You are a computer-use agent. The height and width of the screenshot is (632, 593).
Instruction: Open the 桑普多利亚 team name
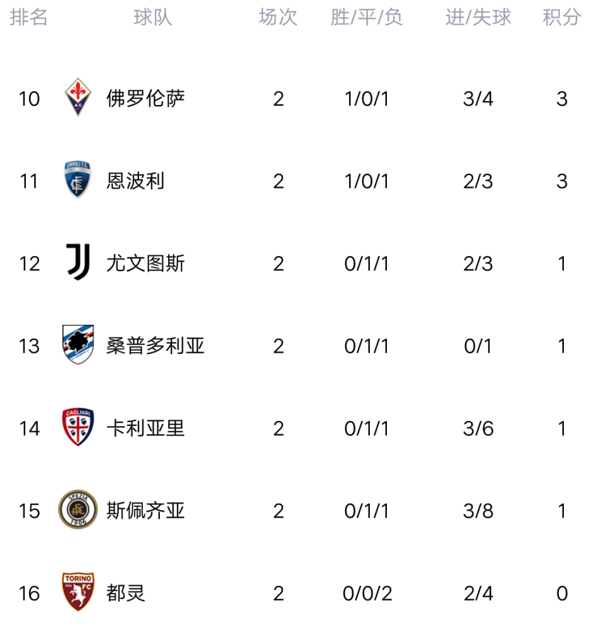point(156,346)
